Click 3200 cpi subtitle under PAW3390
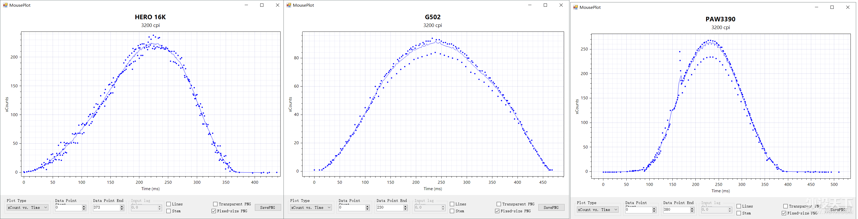Viewport: 858px width, 219px height. [721, 27]
